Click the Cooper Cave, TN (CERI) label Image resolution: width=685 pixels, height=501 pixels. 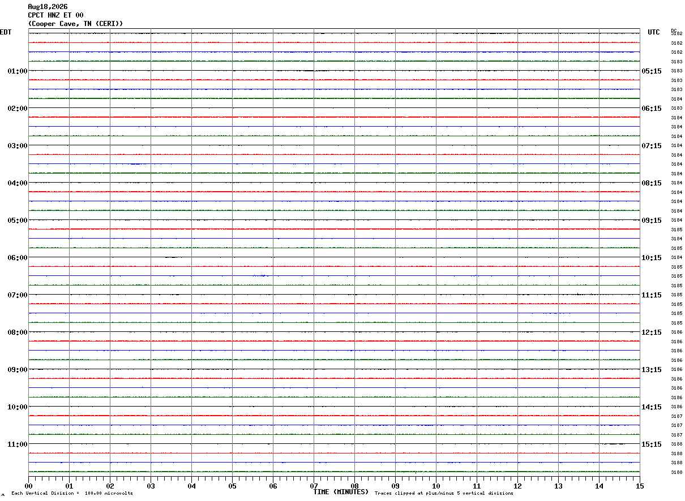click(x=75, y=24)
